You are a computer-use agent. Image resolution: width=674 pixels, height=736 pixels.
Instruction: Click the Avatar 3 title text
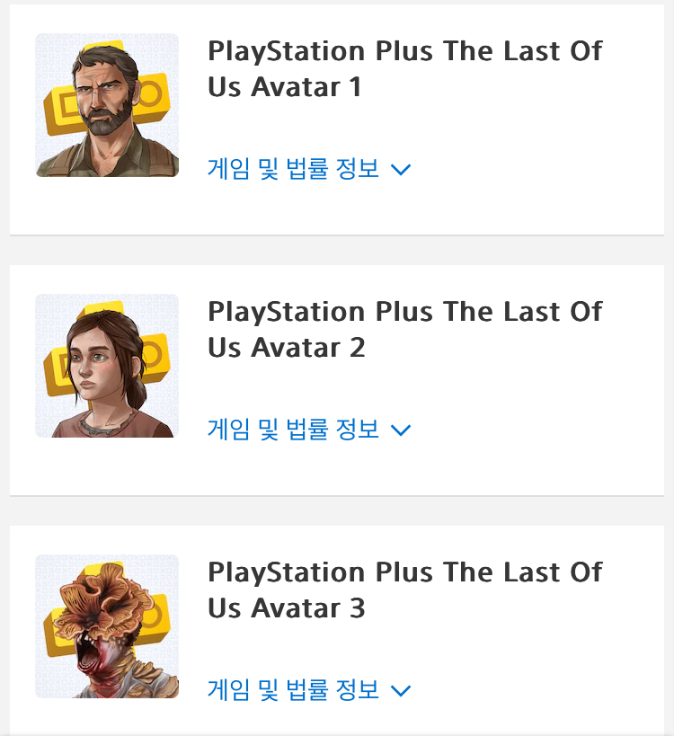click(x=405, y=590)
